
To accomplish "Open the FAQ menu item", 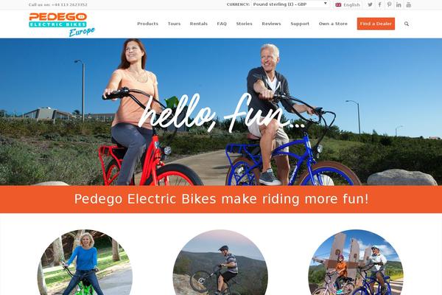I will [222, 24].
